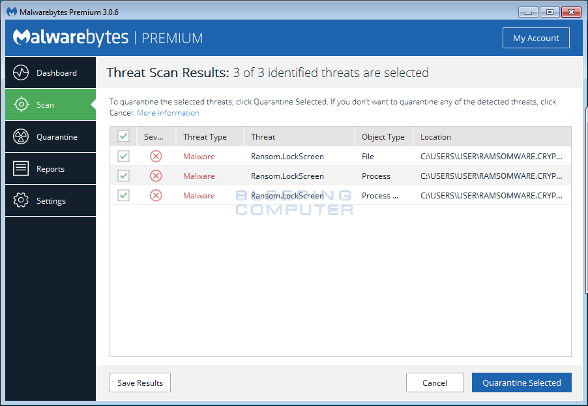This screenshot has height=406, width=588.
Task: Check the third detected threat row
Action: click(x=123, y=195)
